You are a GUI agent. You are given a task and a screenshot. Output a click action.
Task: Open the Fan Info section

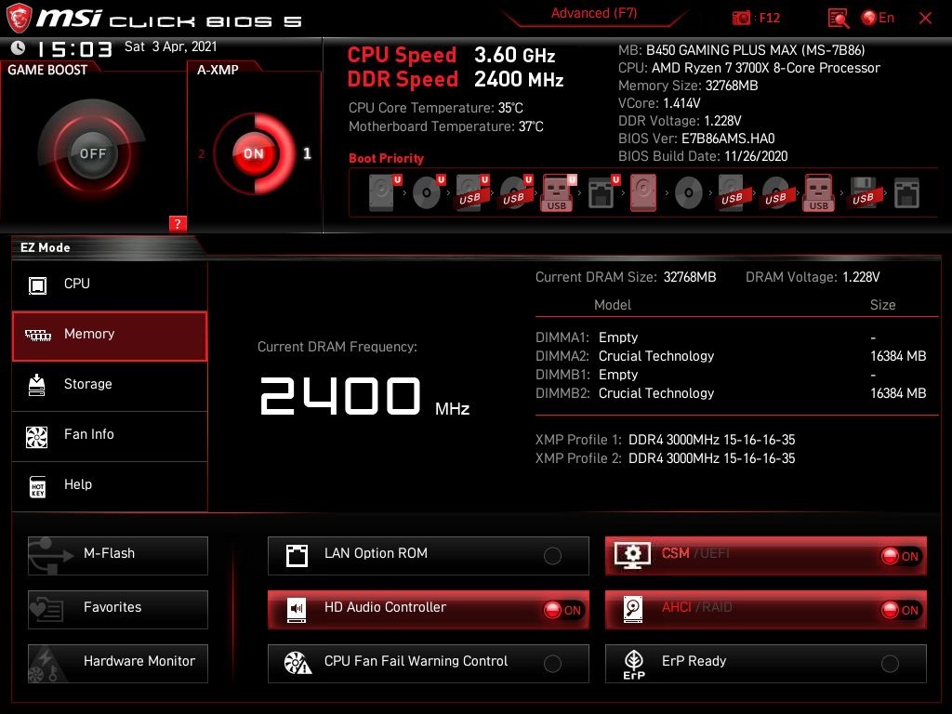[110, 437]
